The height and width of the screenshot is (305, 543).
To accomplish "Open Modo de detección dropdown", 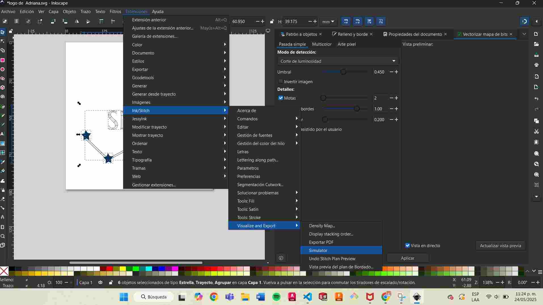I will tap(338, 61).
